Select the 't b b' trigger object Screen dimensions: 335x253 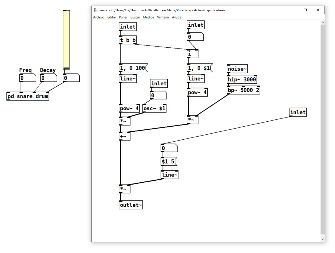coord(128,40)
